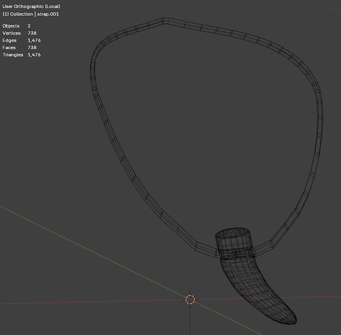Click the Faces 738 statistic line

[20, 47]
